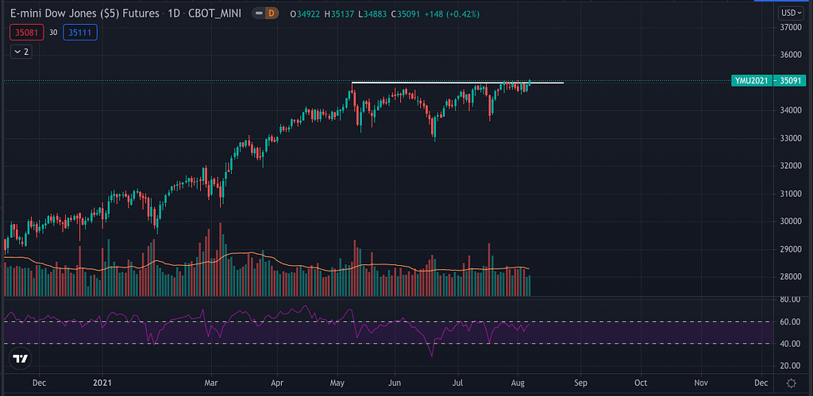Viewport: 813px width, 396px height.
Task: Click the open value O34922
Action: click(306, 14)
